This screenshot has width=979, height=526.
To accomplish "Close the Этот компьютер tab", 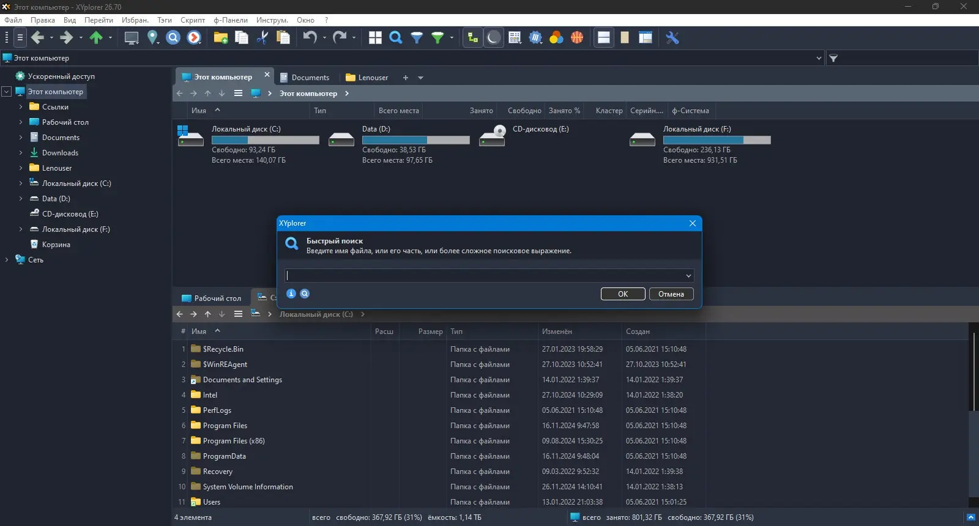I will point(267,75).
